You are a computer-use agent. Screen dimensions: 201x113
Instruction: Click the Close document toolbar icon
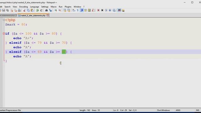[12, 10]
